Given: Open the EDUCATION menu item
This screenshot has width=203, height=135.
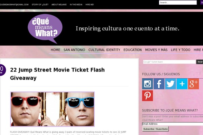Looking at the screenshot, I should click(x=133, y=50).
